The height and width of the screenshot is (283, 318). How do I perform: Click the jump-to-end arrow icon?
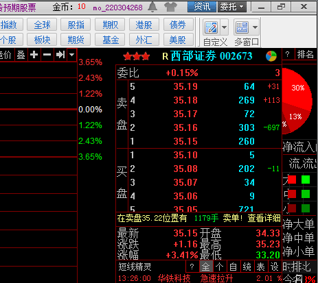(x=60, y=55)
